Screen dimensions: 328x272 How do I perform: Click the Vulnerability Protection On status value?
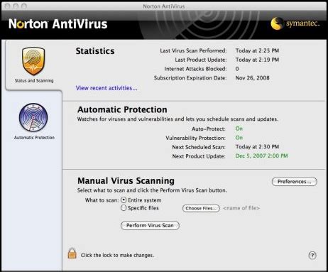tap(239, 138)
